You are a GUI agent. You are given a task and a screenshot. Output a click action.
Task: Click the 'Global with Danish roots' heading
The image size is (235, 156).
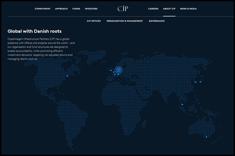coord(35,31)
